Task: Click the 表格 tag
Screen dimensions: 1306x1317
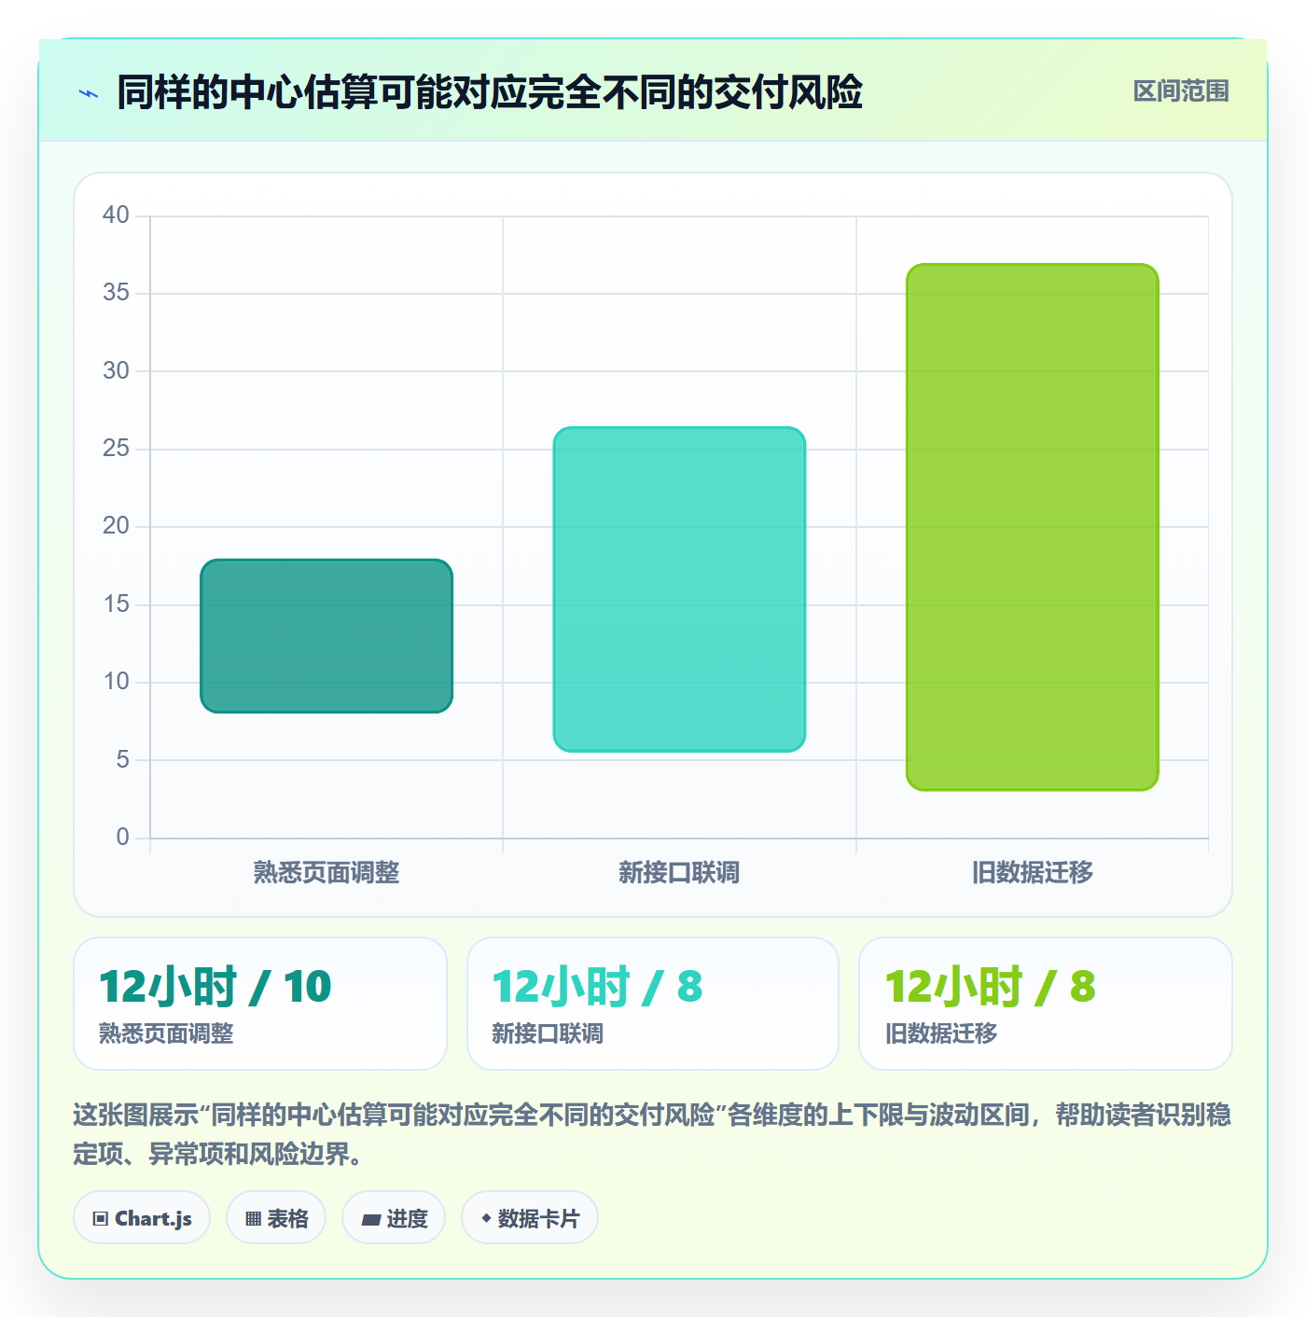Action: [276, 1217]
